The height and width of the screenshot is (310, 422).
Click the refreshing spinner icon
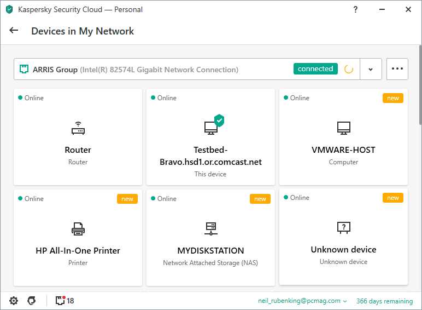click(x=349, y=69)
